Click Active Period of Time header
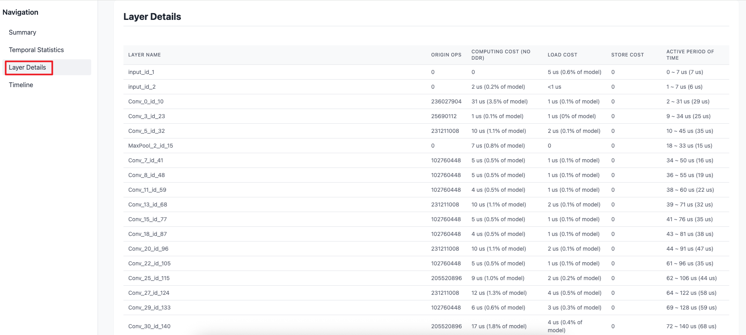 (x=690, y=55)
